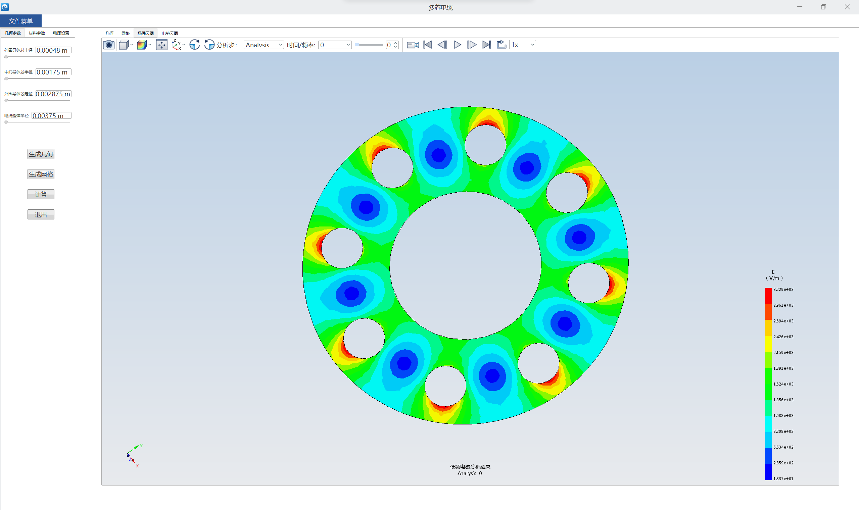Open the 分析步 Analysis dropdown
The image size is (859, 510).
(x=264, y=45)
